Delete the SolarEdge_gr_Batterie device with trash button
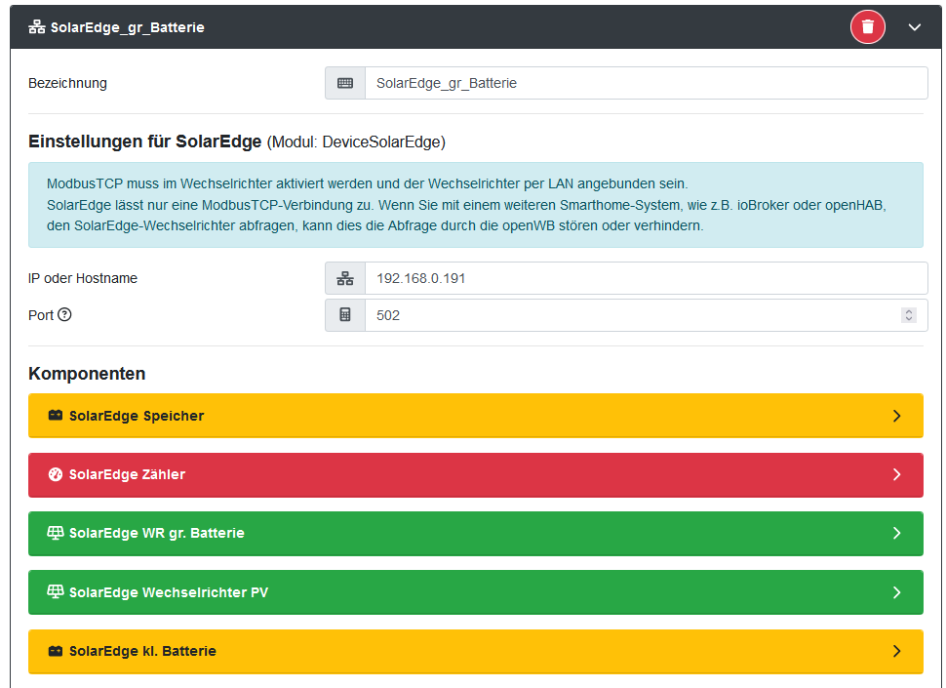Screen dimensions: 946x688 868,27
